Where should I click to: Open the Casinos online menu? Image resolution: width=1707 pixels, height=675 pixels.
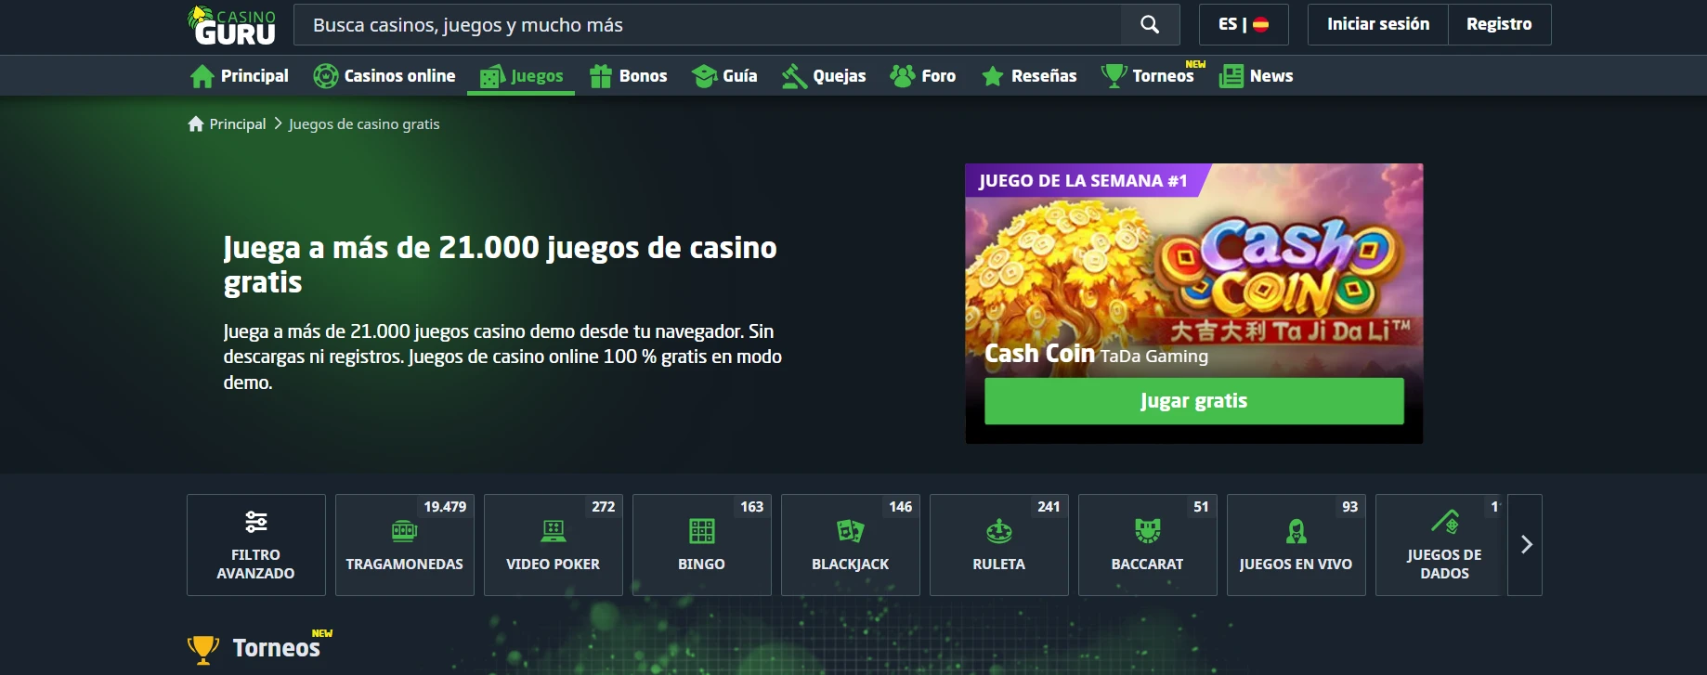tap(384, 76)
